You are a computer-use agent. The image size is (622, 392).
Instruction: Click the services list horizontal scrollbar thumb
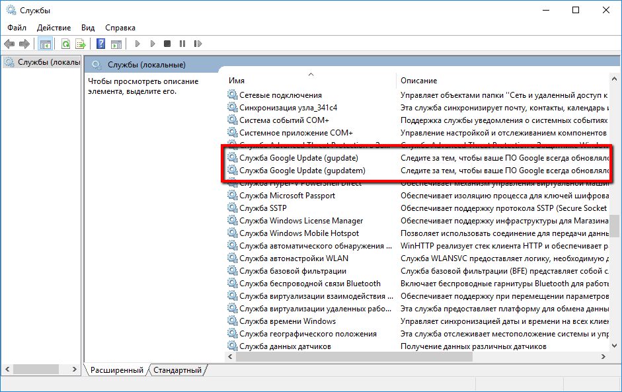coord(354,357)
